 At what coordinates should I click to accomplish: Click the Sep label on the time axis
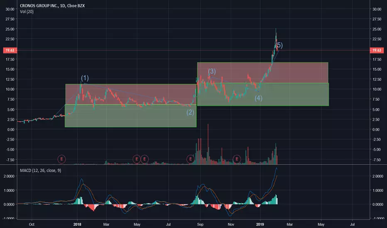(200, 224)
